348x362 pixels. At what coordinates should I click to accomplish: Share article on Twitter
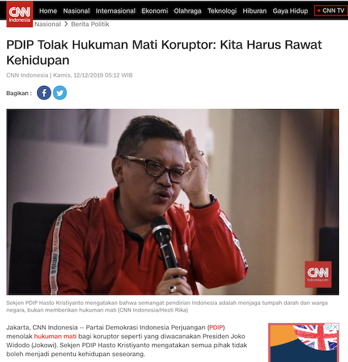pyautogui.click(x=60, y=93)
